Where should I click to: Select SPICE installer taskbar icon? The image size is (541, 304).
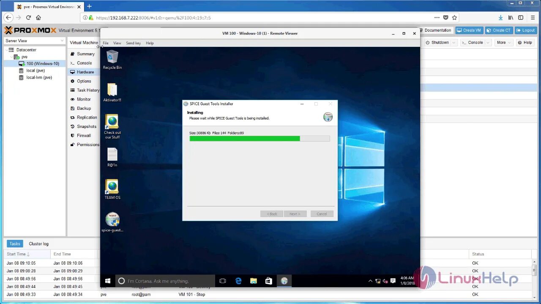click(284, 281)
